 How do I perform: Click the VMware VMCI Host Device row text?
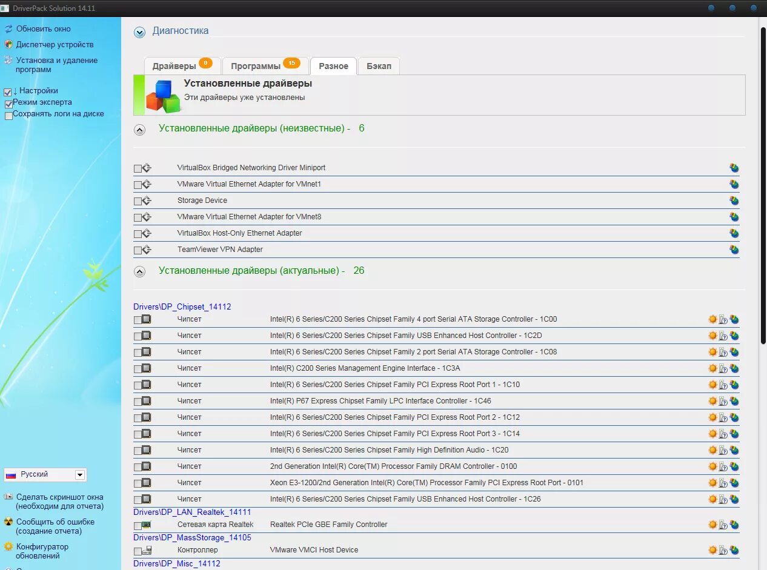tap(314, 550)
